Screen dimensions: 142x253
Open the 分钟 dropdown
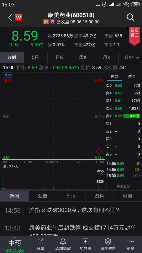coord(130,57)
